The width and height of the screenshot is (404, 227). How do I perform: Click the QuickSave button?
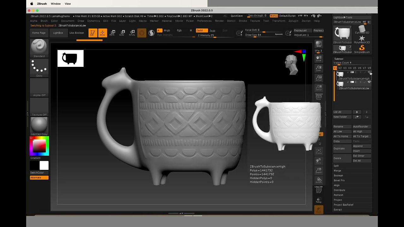coord(237,16)
